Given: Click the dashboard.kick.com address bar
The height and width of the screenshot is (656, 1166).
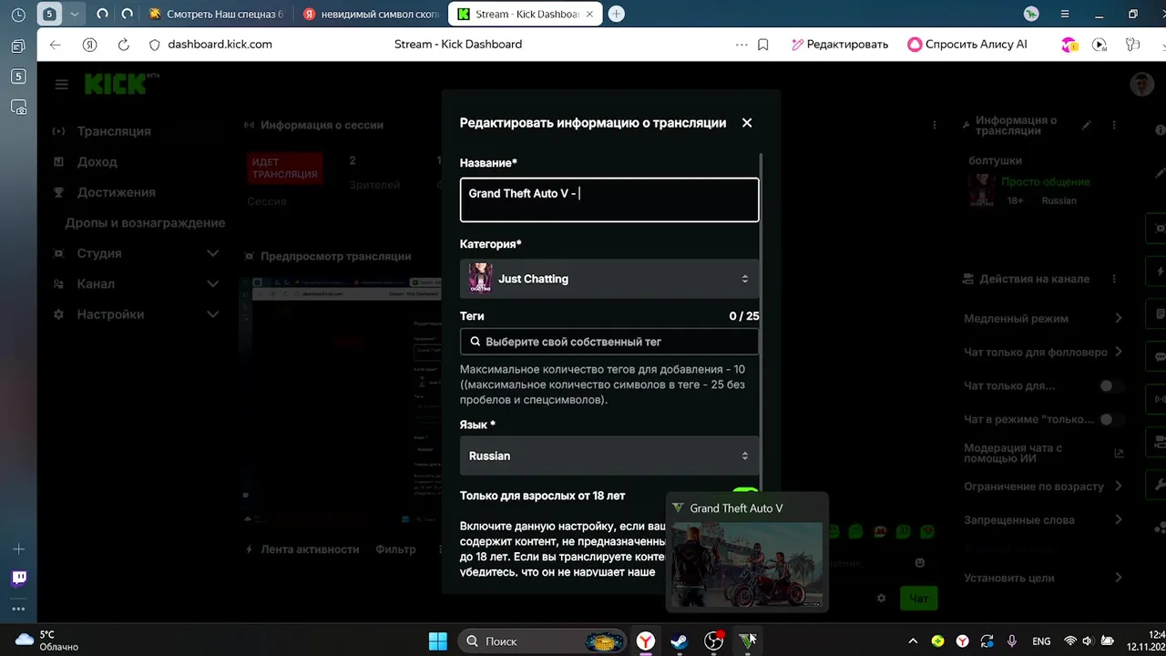Looking at the screenshot, I should [x=220, y=44].
